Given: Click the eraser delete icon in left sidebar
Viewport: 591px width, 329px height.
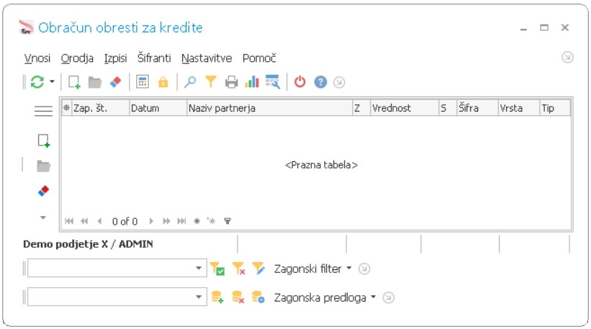Looking at the screenshot, I should point(43,191).
